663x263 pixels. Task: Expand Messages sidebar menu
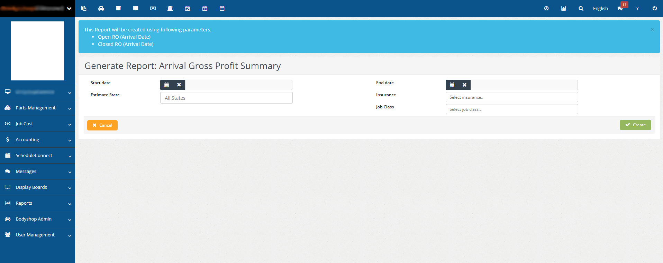click(37, 172)
